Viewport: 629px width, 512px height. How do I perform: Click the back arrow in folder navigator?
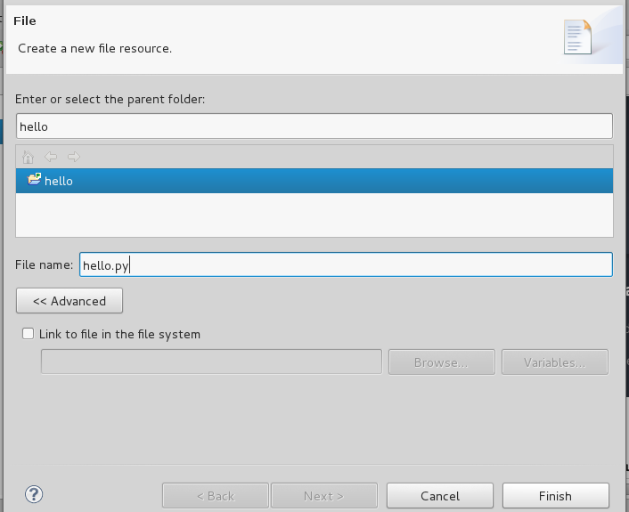[x=51, y=157]
